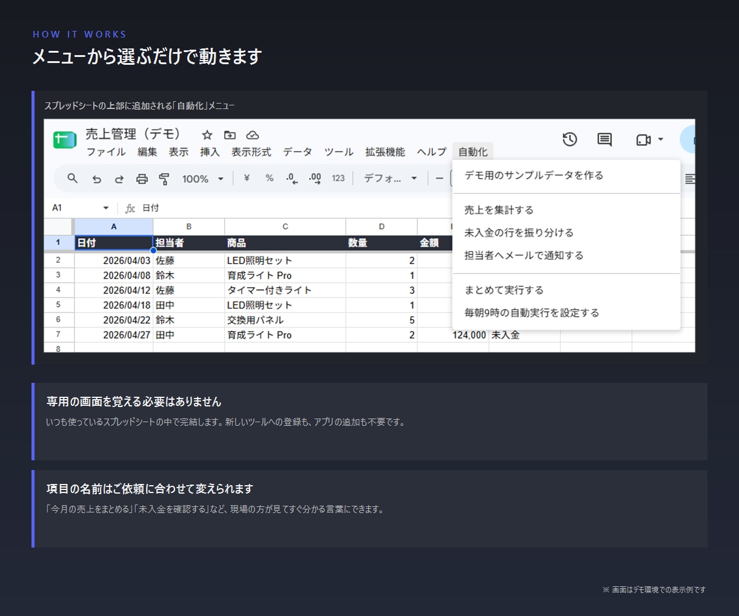This screenshot has width=739, height=616.
Task: Select row 1 header
Action: pyautogui.click(x=59, y=242)
